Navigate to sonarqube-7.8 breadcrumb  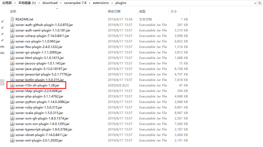(75, 3)
